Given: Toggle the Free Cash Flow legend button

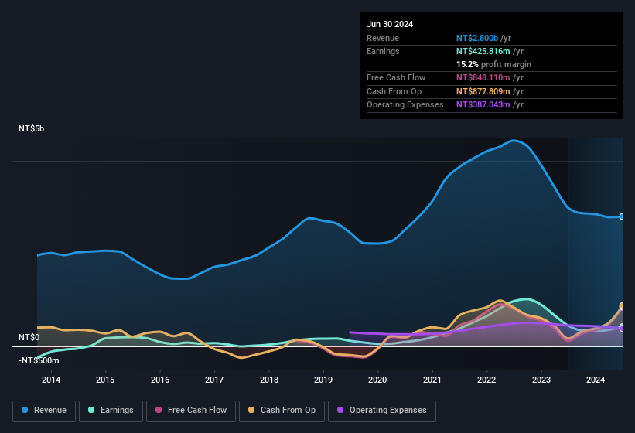Looking at the screenshot, I should click(191, 411).
